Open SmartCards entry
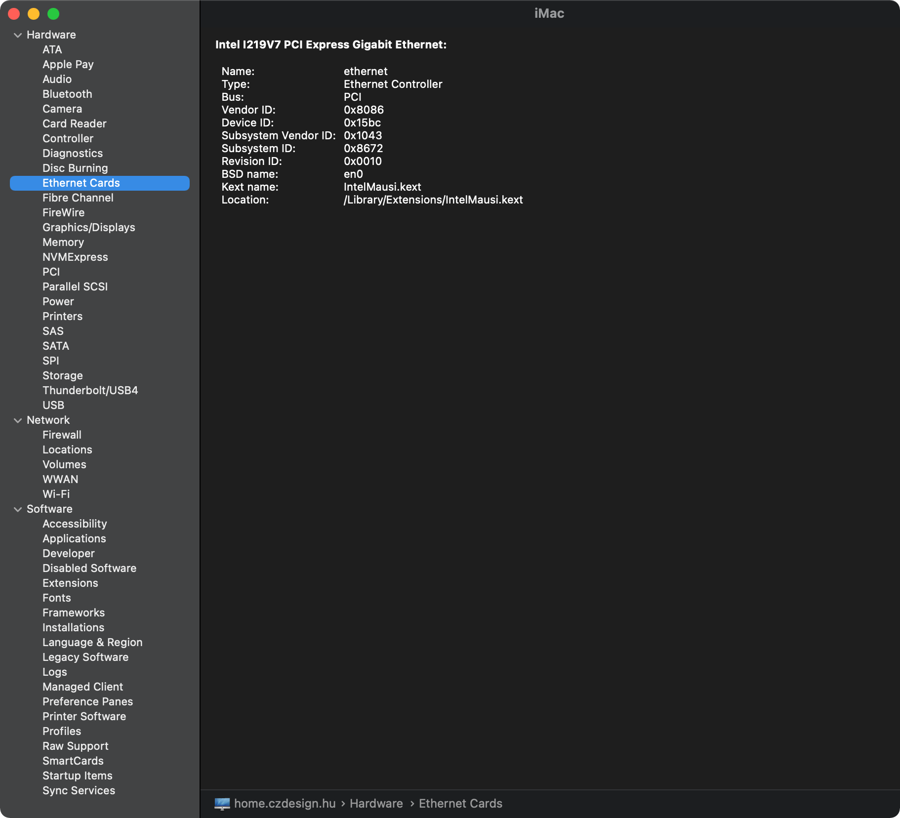Screen dimensions: 900x818 pos(73,761)
